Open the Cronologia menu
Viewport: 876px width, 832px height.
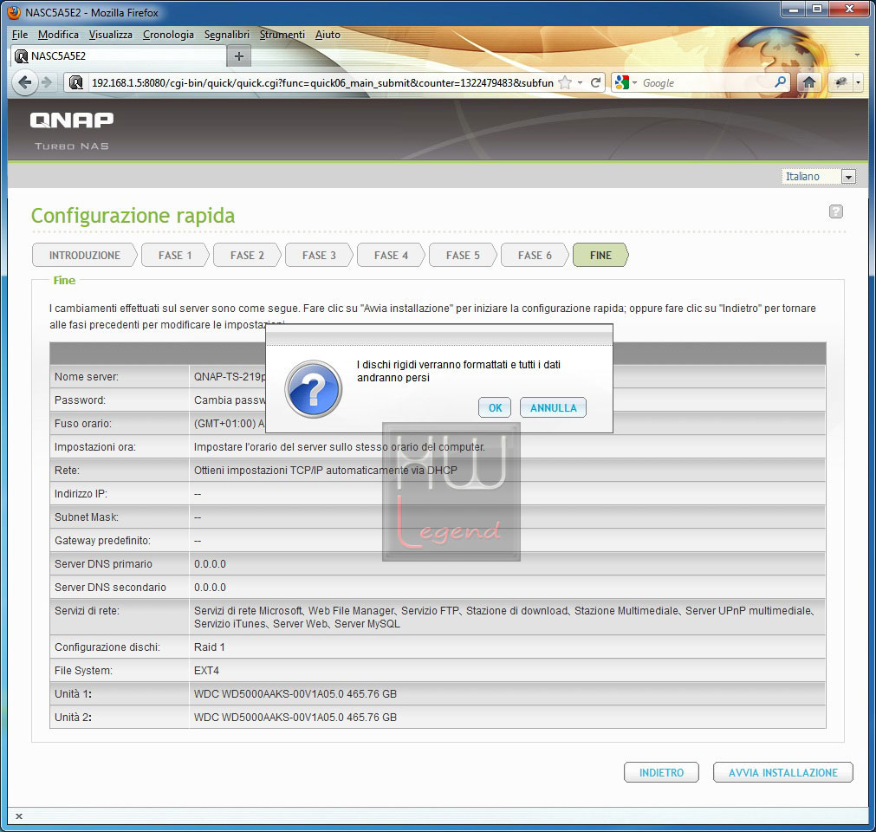coord(168,35)
